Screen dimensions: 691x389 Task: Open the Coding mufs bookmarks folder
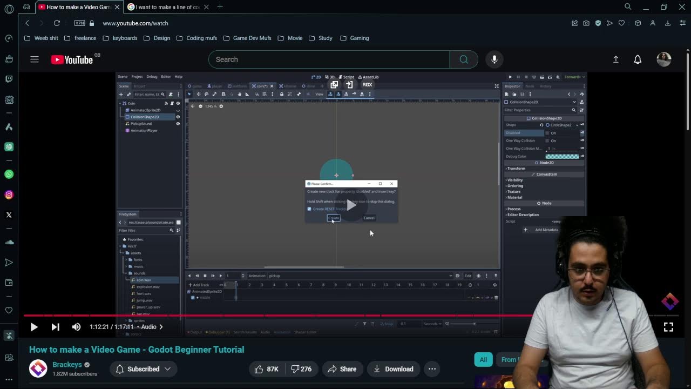(197, 38)
